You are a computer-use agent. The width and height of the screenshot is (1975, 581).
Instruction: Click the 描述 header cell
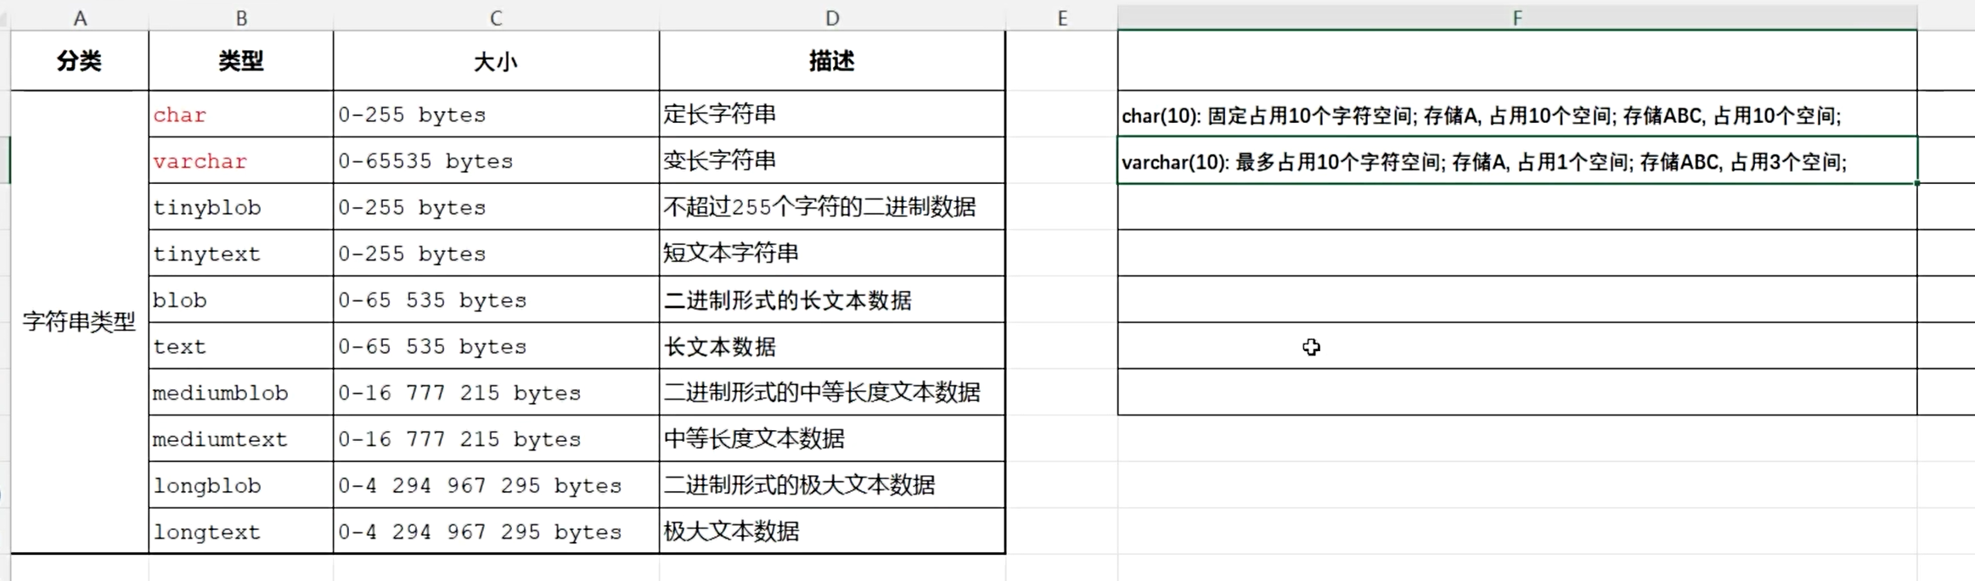coord(832,61)
